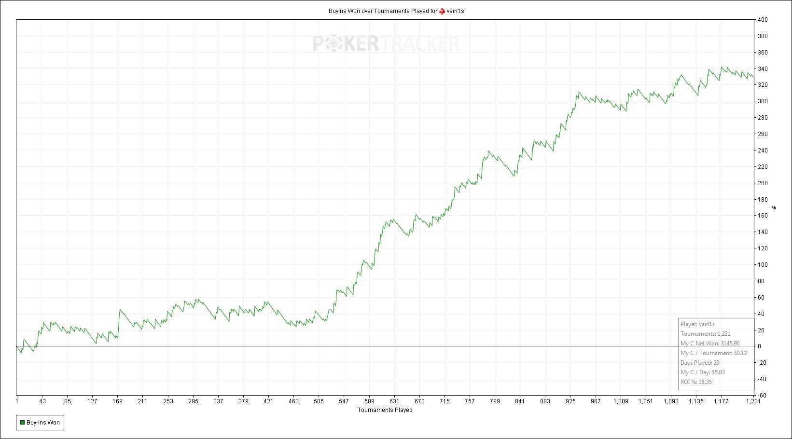Click the red spade icon in the chart title
The image size is (792, 439).
[x=442, y=11]
